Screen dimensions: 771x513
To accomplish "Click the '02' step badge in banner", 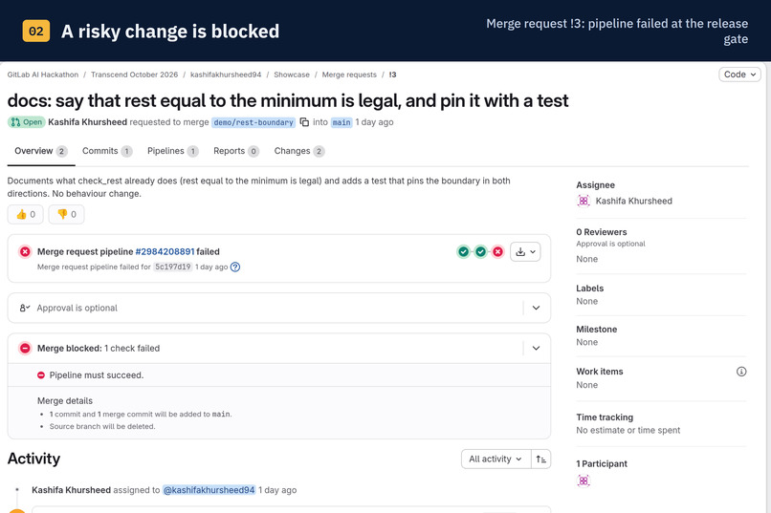I will point(36,31).
